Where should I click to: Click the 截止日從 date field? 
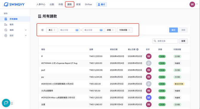click(x=69, y=30)
